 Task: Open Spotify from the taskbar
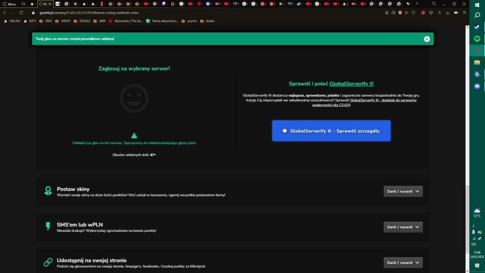[477, 39]
